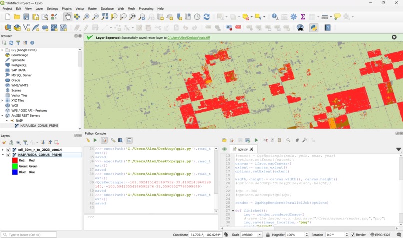This screenshot has width=403, height=238.
Task: Select the Identify Features tool
Action: [275, 17]
